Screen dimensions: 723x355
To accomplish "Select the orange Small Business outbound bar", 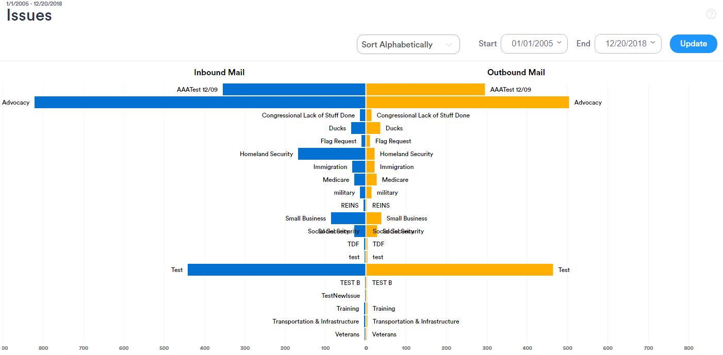I will [374, 218].
